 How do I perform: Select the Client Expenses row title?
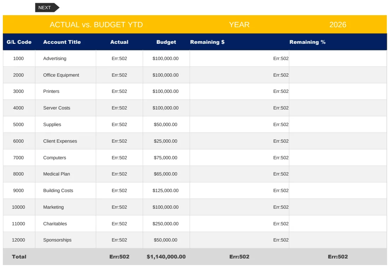(66, 141)
